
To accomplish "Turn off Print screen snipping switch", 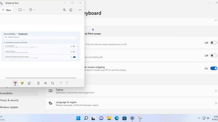I will tap(214, 68).
